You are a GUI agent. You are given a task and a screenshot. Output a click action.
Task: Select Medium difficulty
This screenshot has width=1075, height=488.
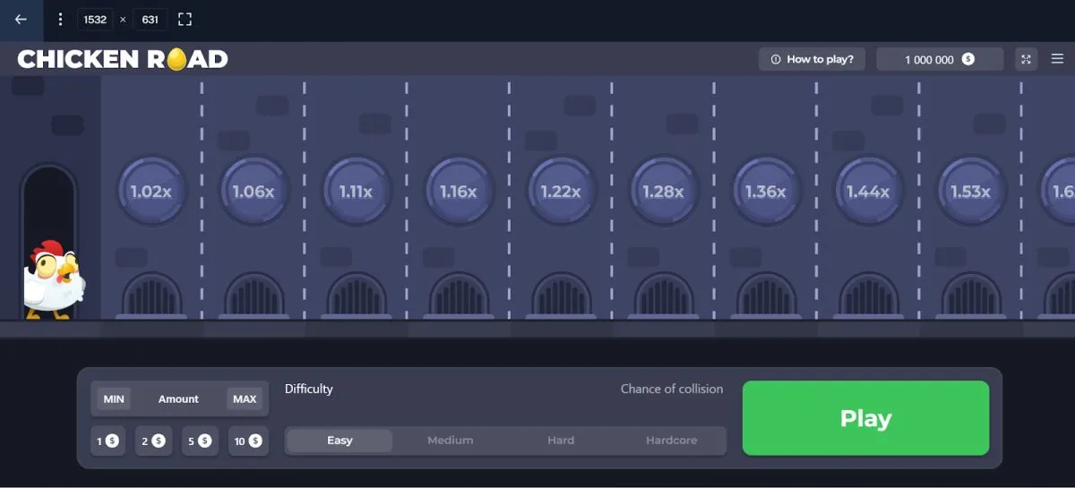click(x=450, y=441)
